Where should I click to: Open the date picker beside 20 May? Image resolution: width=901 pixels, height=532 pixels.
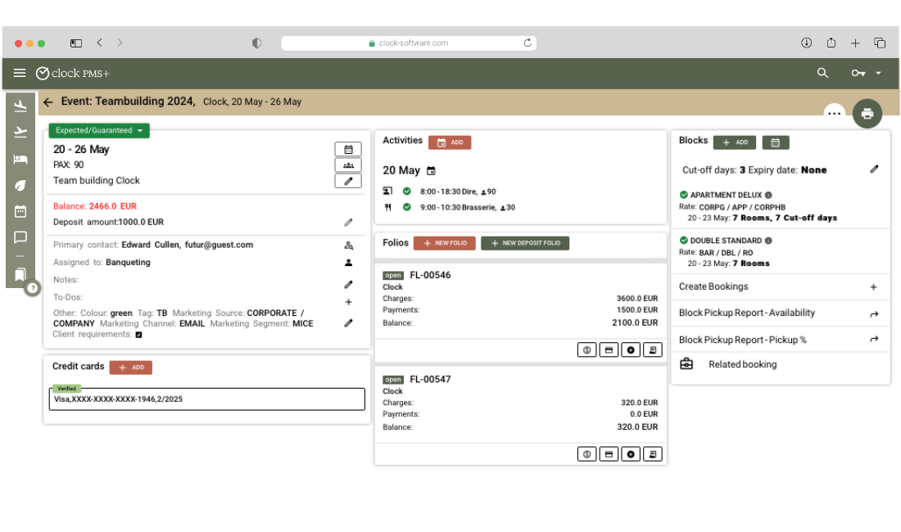coord(431,171)
